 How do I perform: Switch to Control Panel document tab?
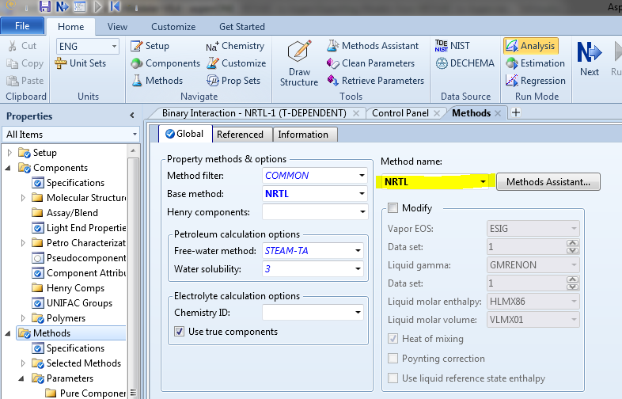pyautogui.click(x=400, y=113)
